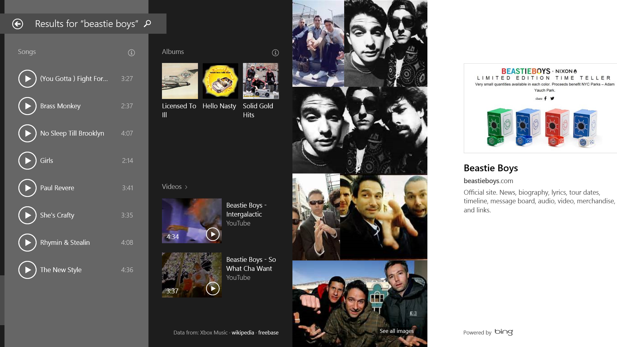Play Rhymin & Stealin song
This screenshot has width=617, height=347.
(27, 243)
